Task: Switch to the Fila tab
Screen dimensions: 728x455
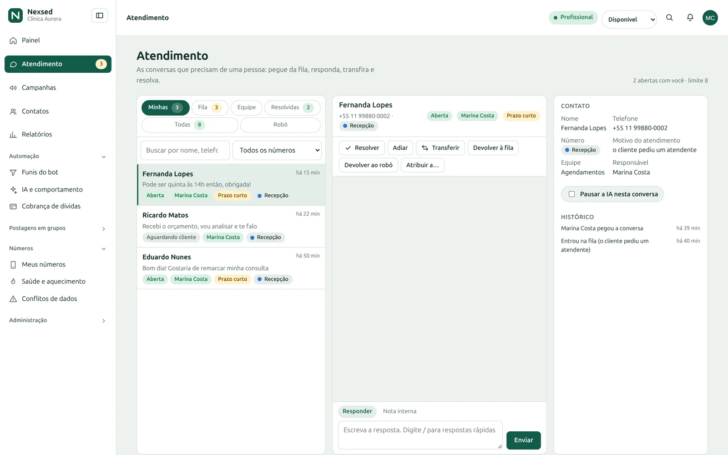Action: [210, 108]
